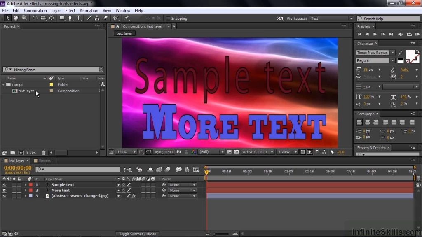This screenshot has width=422, height=237.
Task: Take a snapshot with camera icon
Action: coord(179,152)
